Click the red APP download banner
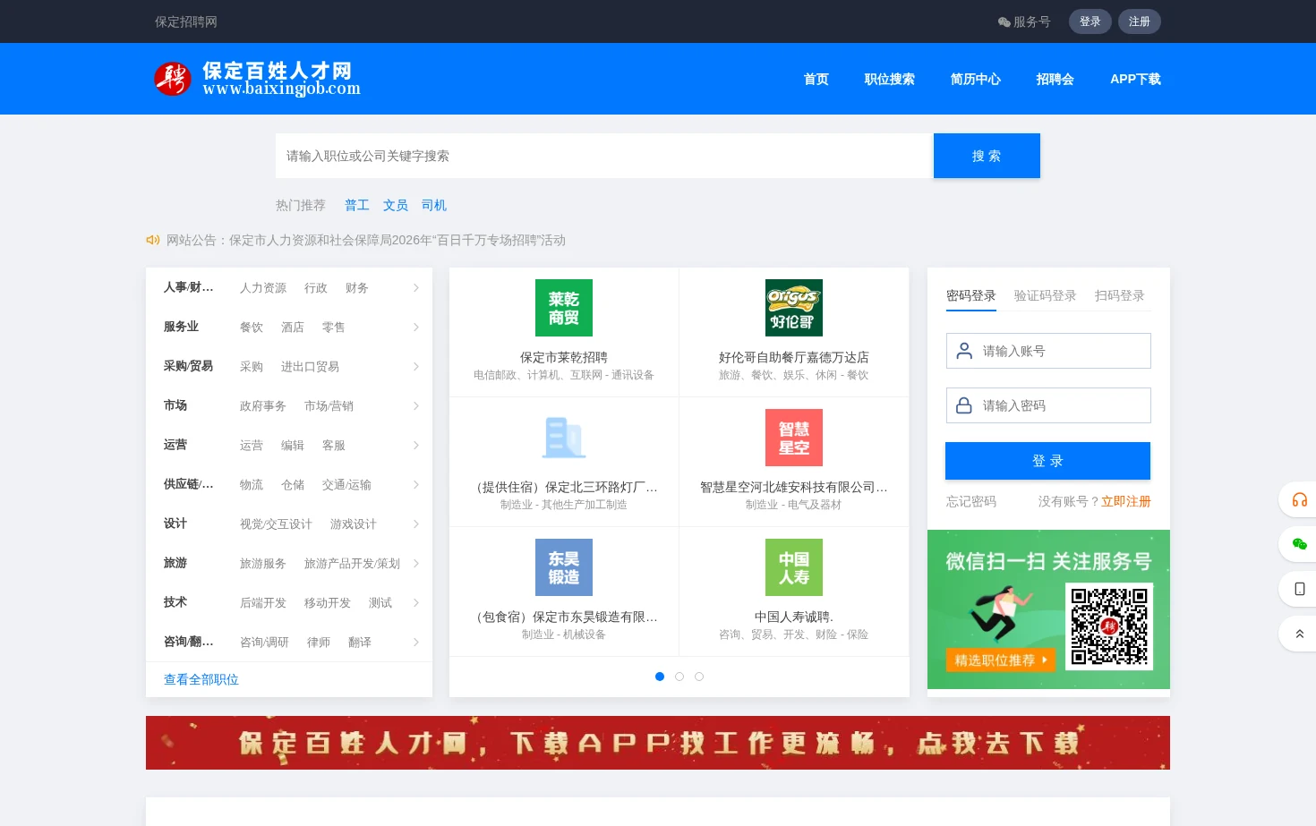Screen dimensions: 1316x826 point(658,743)
